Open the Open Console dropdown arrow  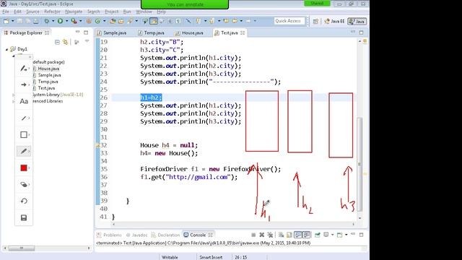(x=346, y=235)
